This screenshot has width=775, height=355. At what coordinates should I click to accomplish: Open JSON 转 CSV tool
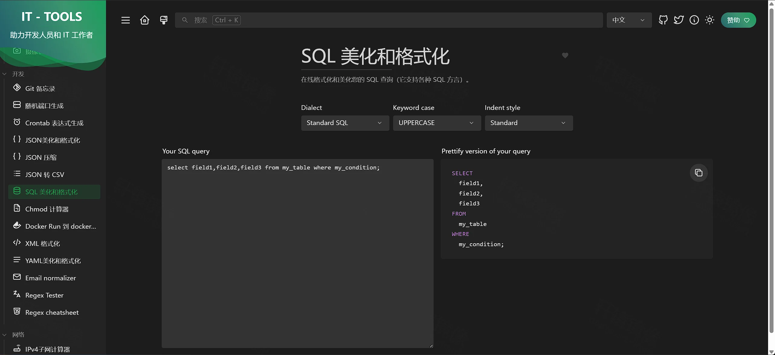54,175
